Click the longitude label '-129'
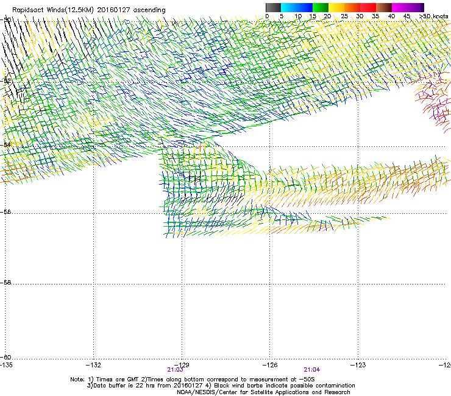Screen dimensions: 451x396 (x=182, y=365)
